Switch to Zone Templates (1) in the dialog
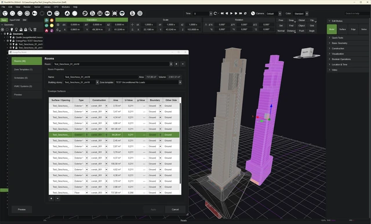The width and height of the screenshot is (371, 224). coord(27,69)
